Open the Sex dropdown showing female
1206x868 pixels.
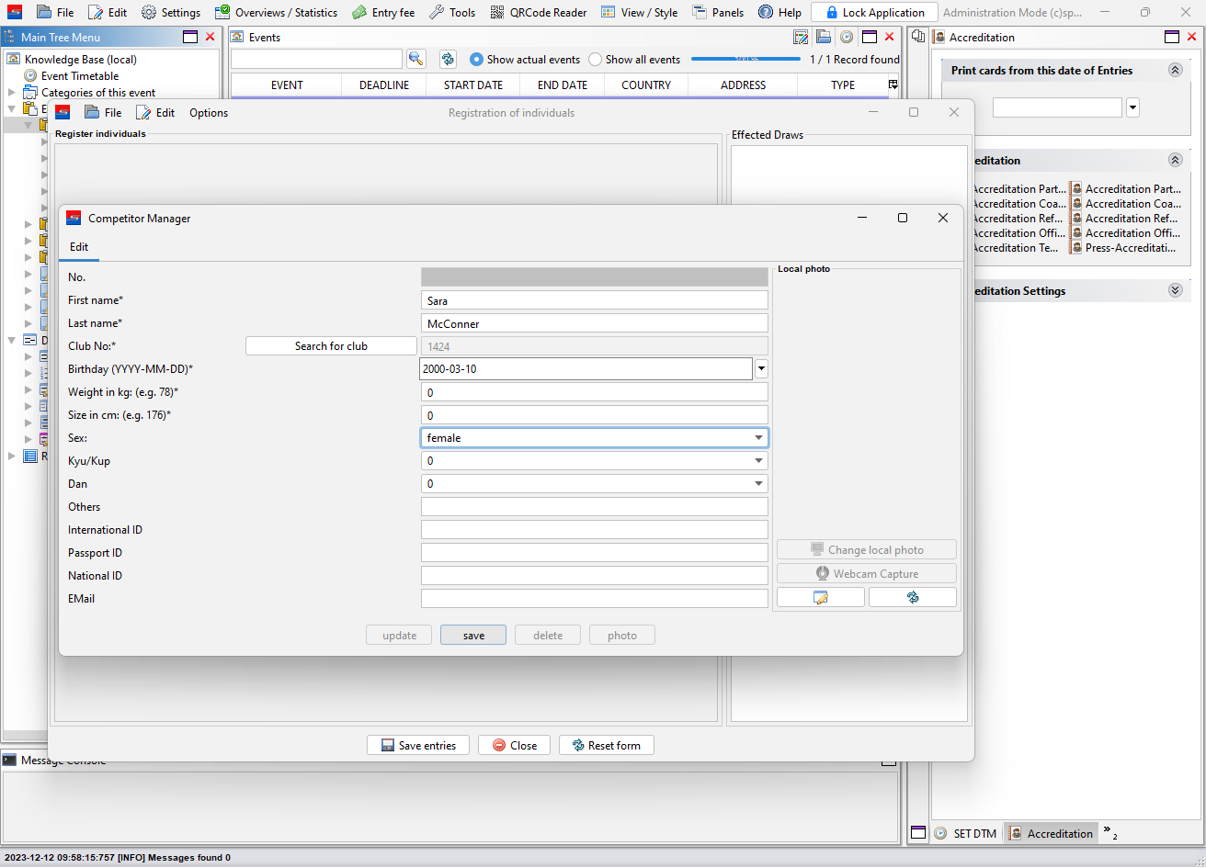(x=594, y=438)
